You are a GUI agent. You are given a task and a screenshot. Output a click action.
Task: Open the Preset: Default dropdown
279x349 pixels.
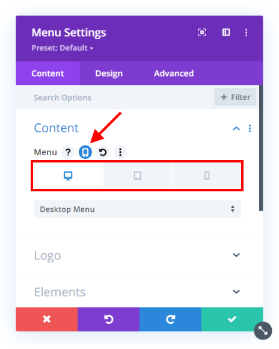[x=63, y=48]
